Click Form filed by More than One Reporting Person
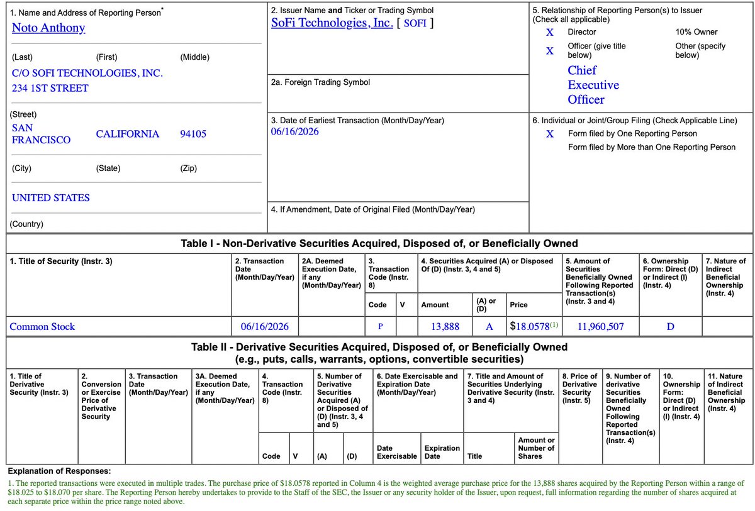 click(651, 147)
